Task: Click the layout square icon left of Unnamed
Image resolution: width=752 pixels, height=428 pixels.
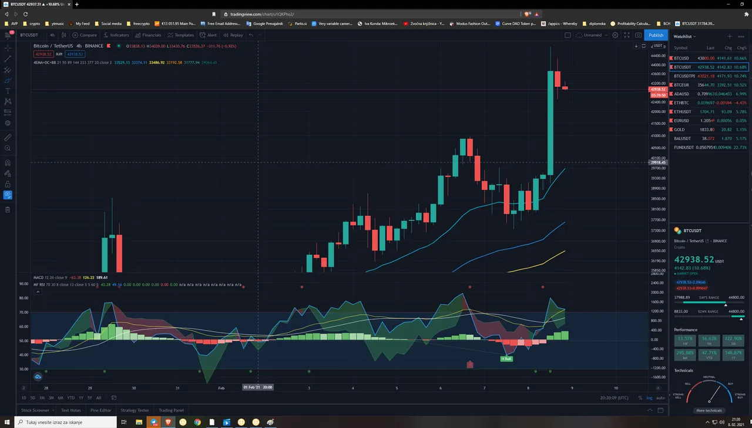Action: [568, 35]
